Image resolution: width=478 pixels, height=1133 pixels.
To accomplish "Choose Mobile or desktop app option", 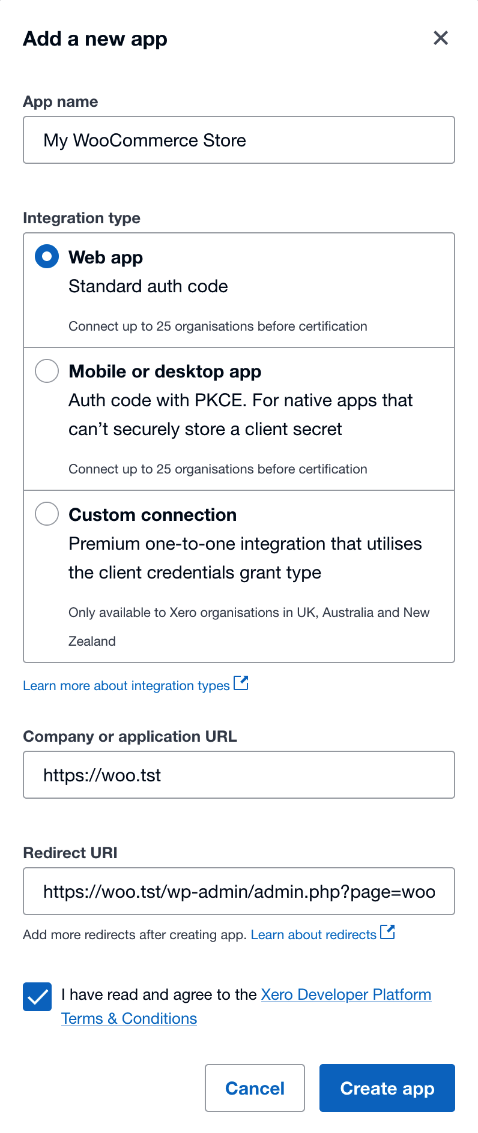I will 46,371.
